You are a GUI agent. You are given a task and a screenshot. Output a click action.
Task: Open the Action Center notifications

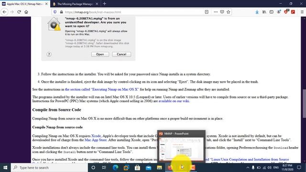[x=299, y=168]
